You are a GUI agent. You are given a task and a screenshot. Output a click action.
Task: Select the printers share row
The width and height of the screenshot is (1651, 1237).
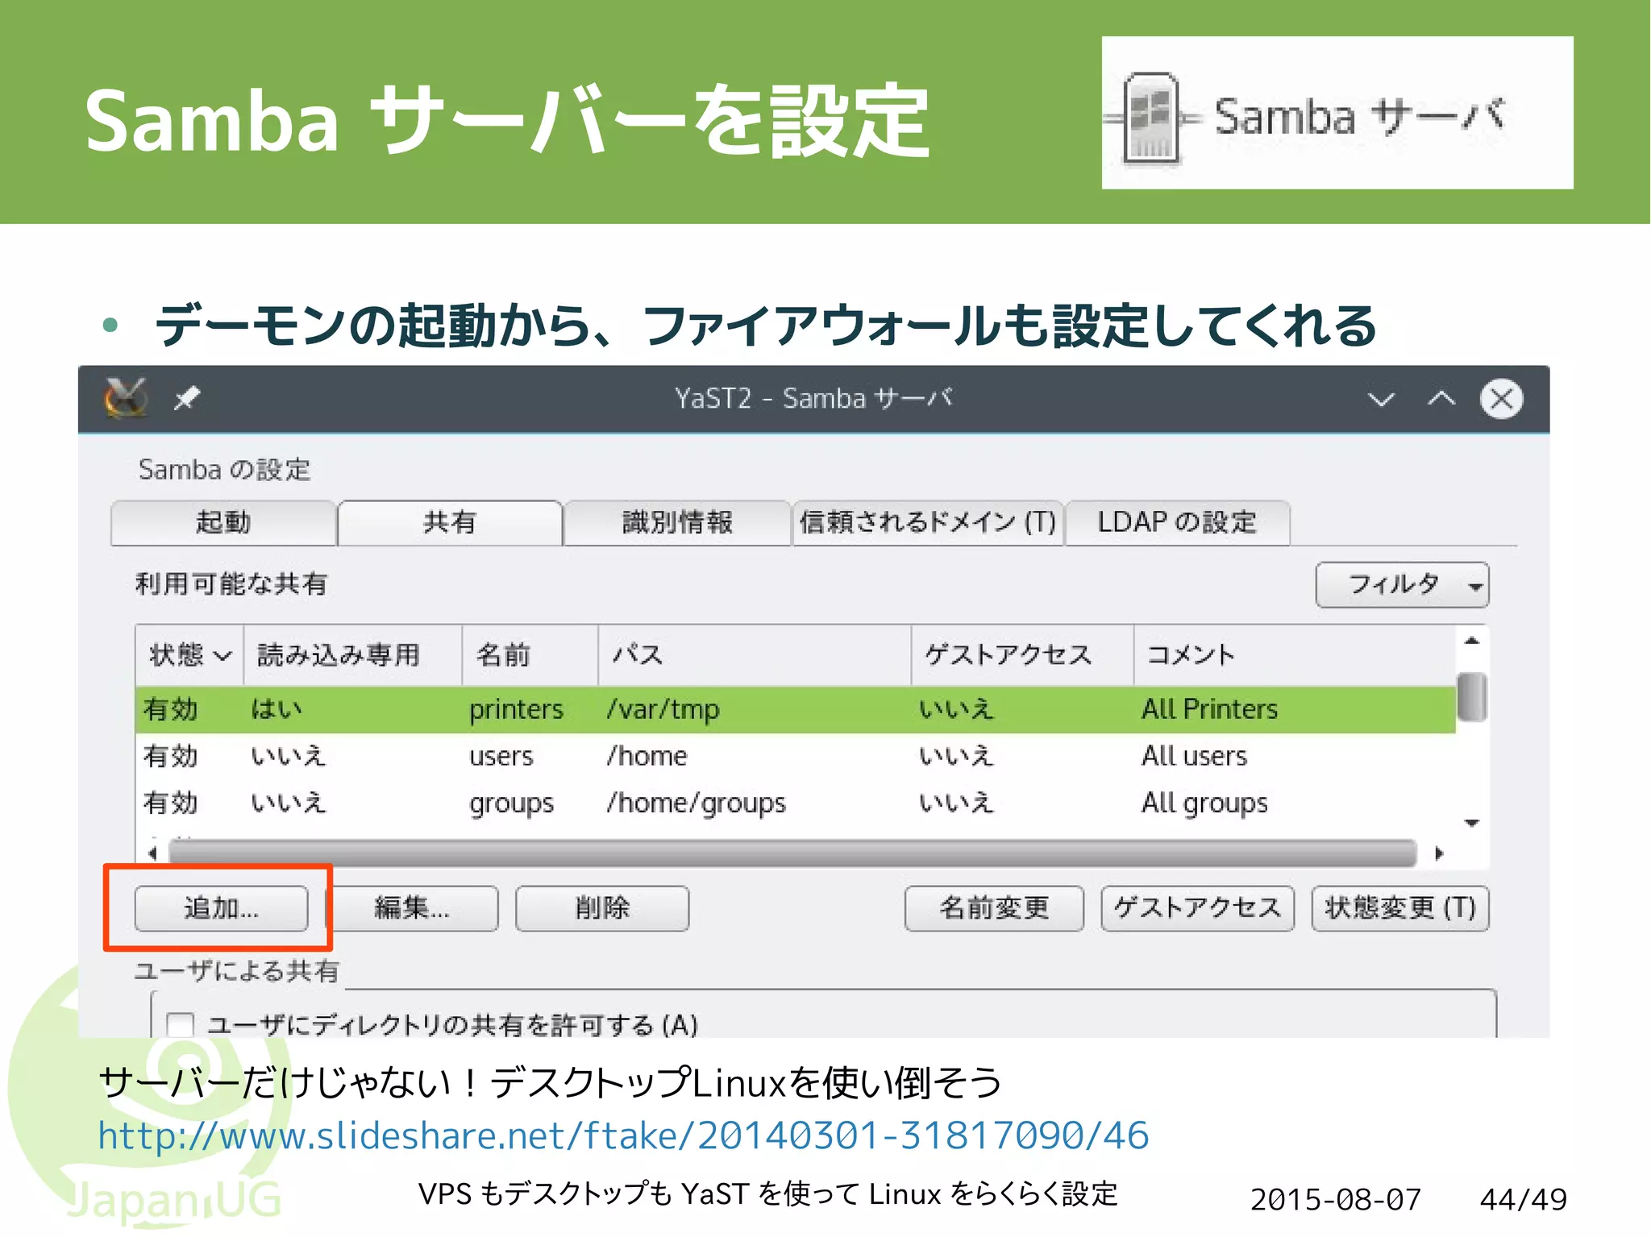tap(796, 709)
